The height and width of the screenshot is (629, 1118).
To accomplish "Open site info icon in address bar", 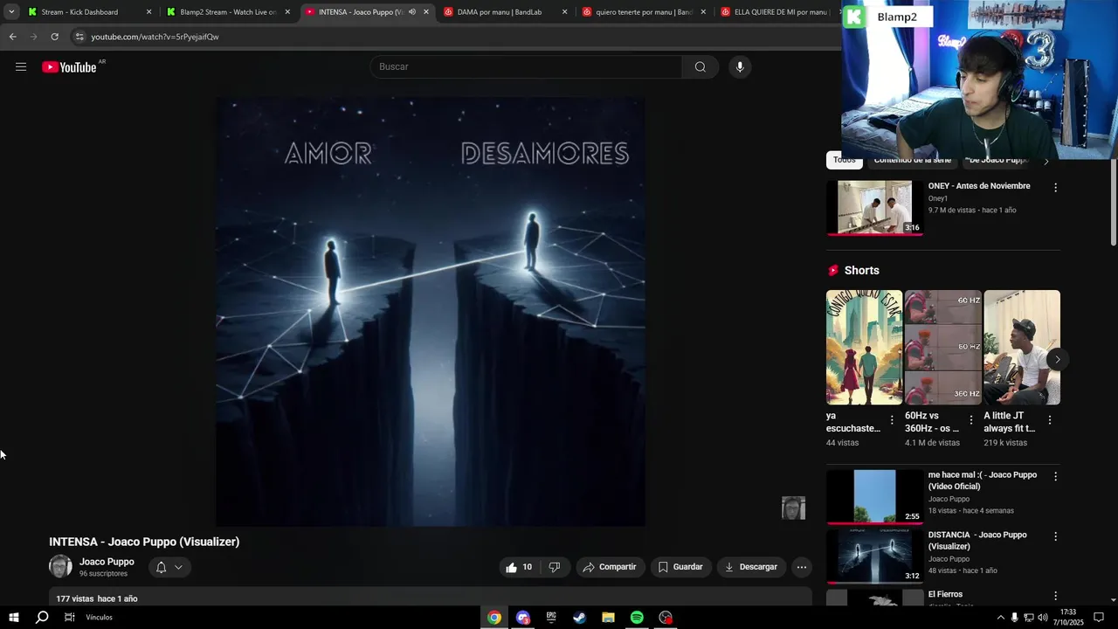I will tap(79, 37).
